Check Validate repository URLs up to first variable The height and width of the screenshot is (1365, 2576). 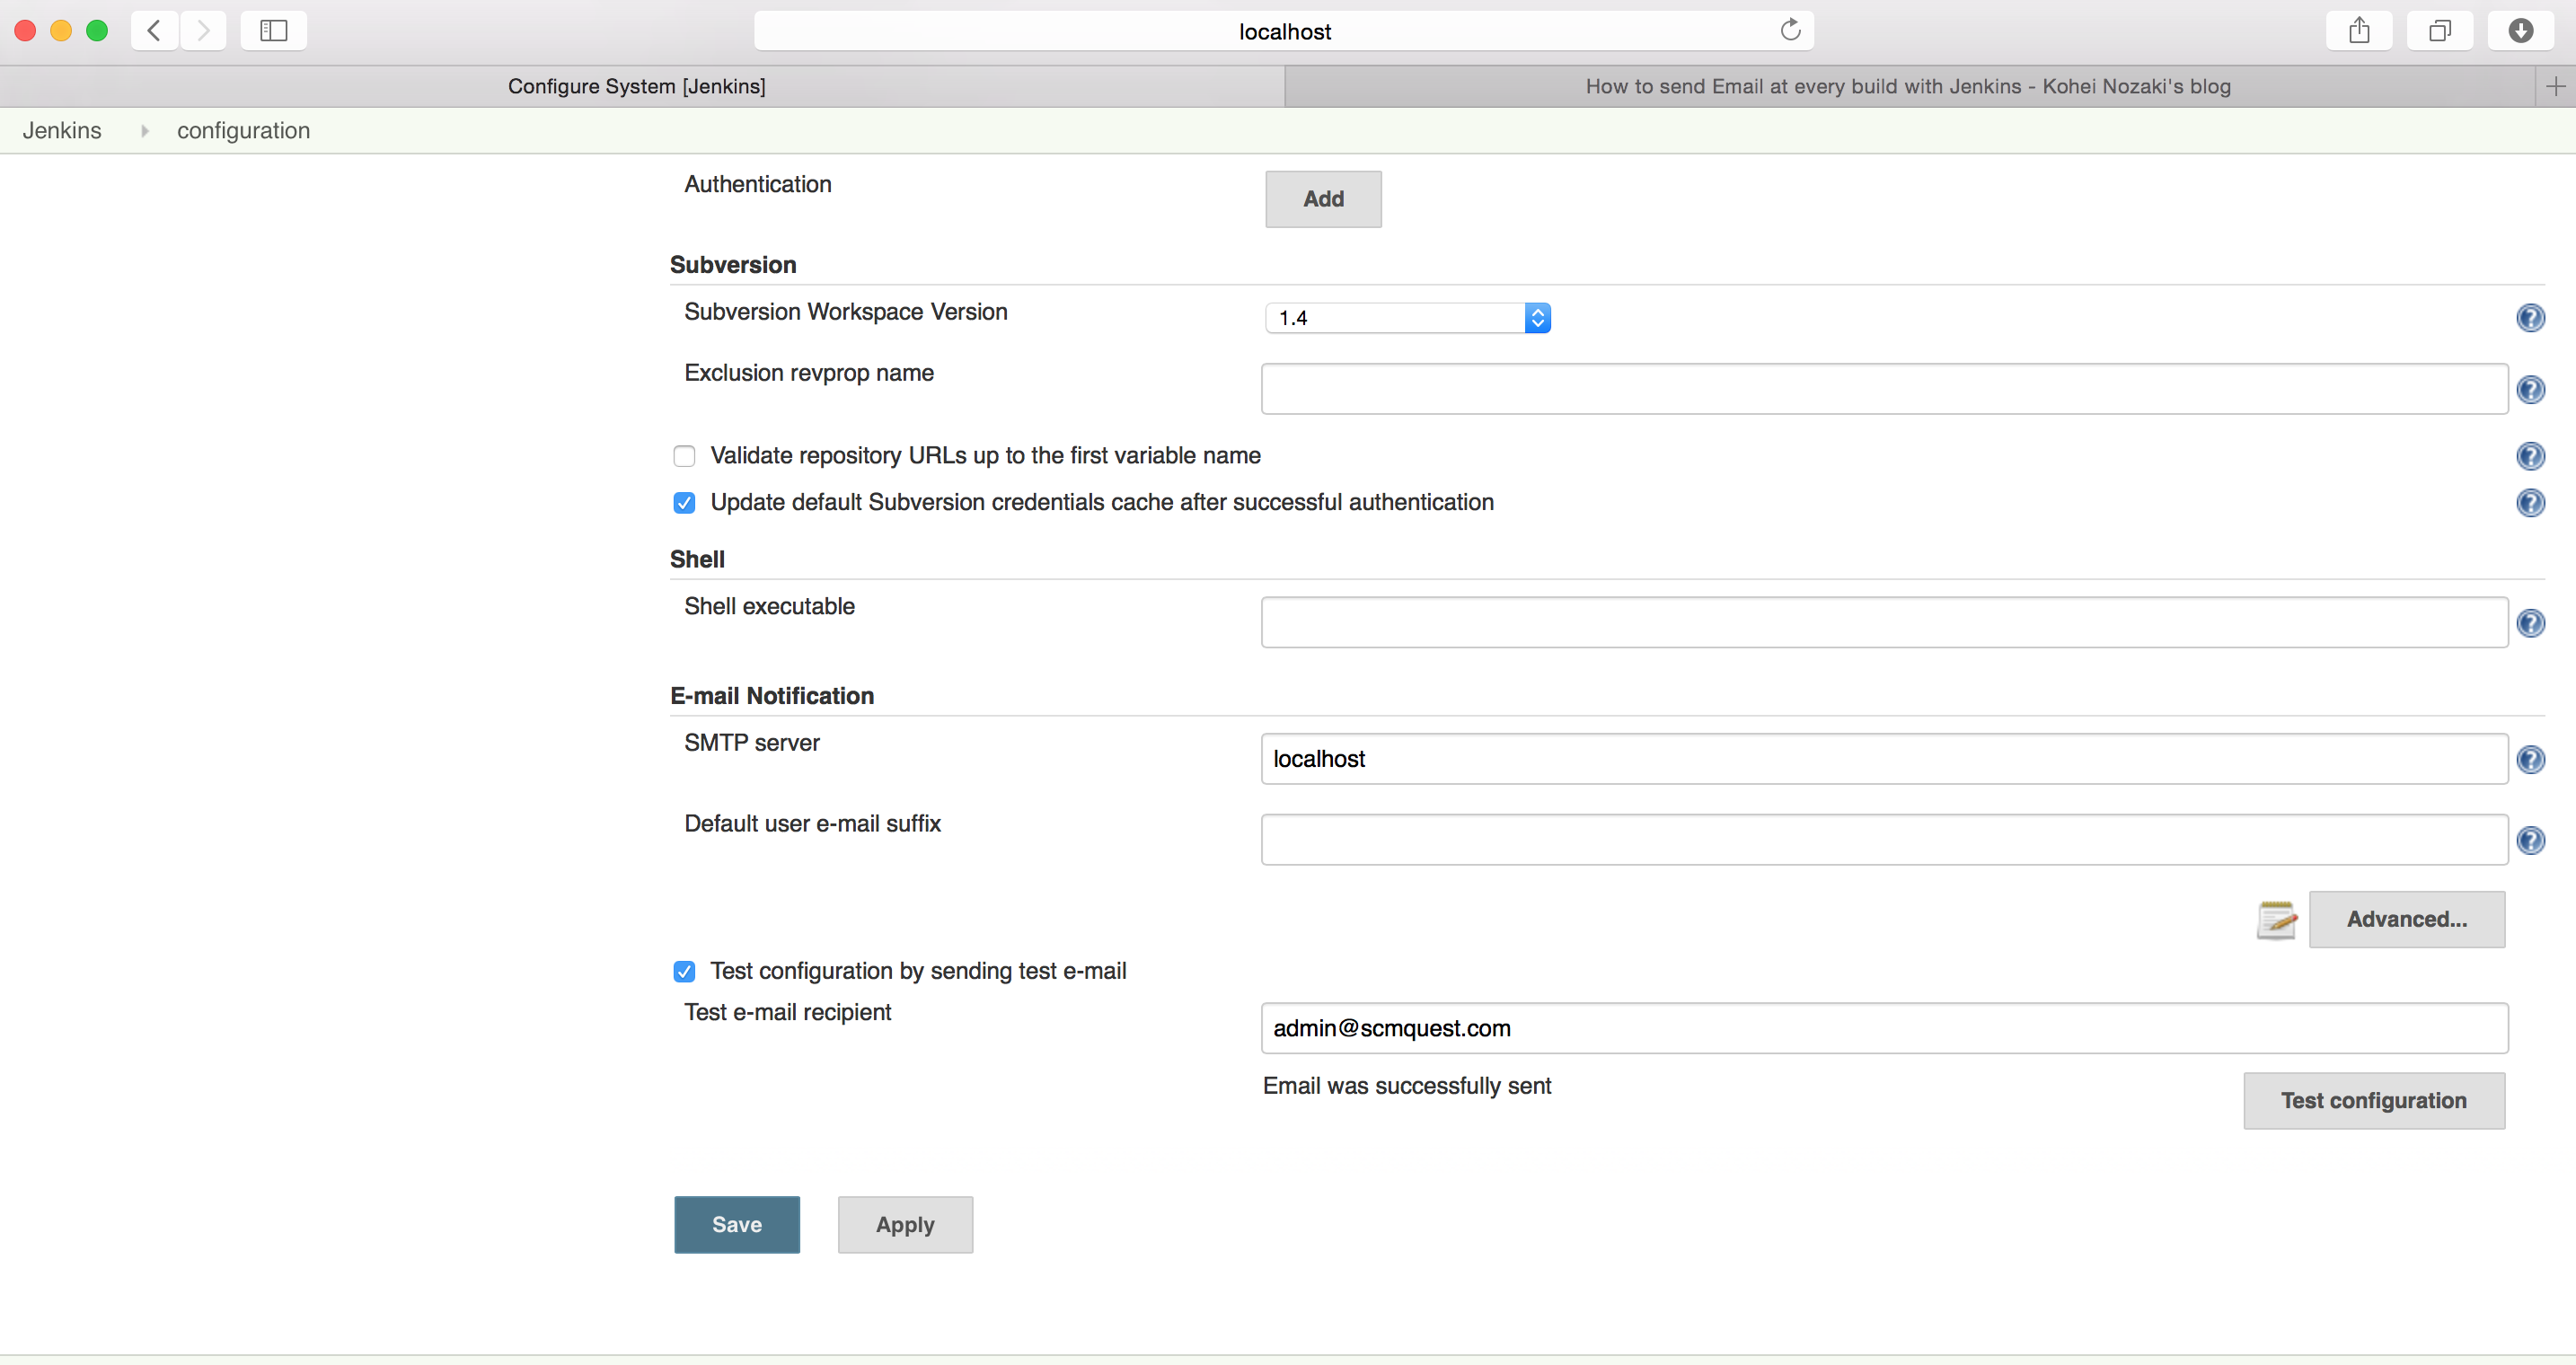pyautogui.click(x=684, y=456)
